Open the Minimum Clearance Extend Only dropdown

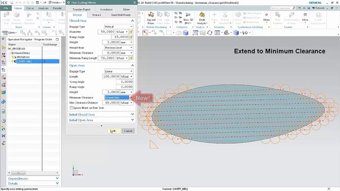118,98
